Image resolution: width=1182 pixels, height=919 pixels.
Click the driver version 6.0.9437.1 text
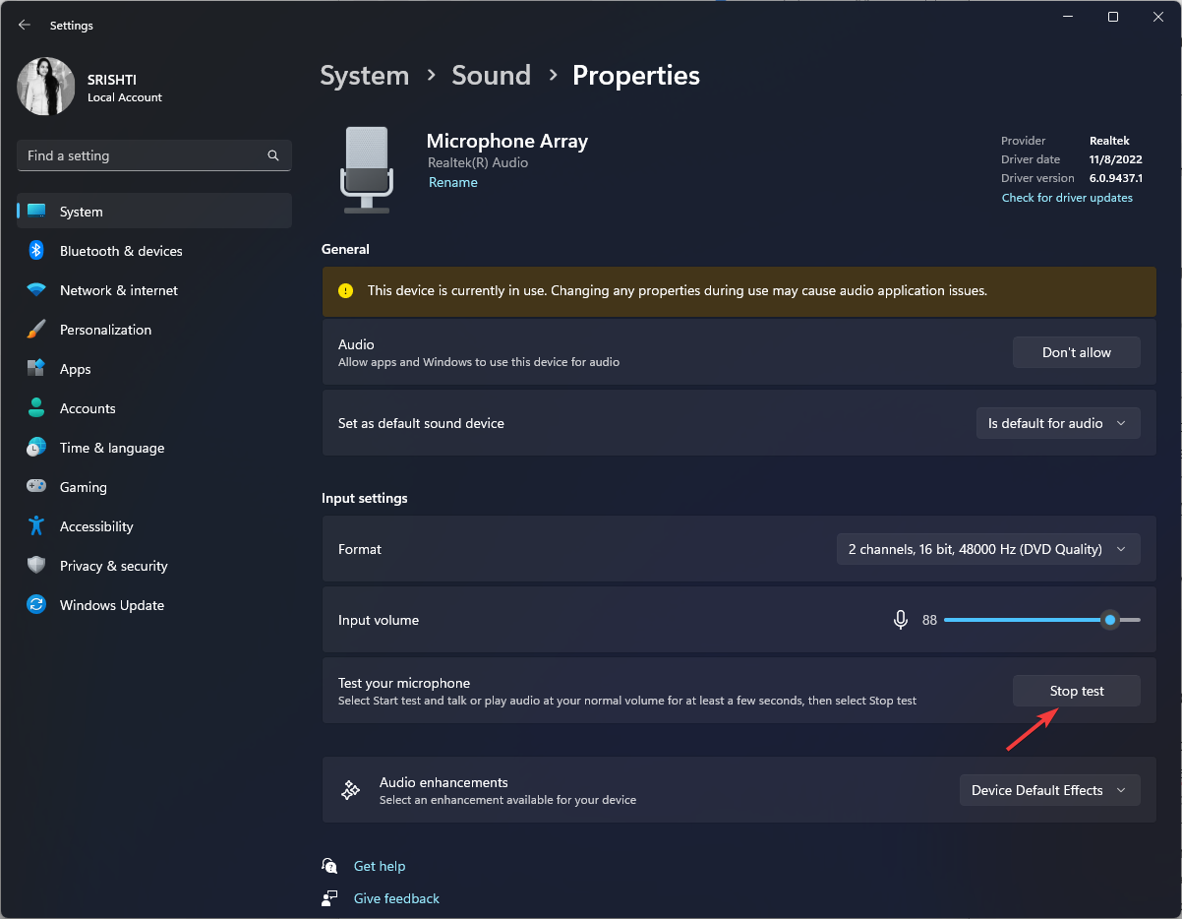coord(1116,178)
